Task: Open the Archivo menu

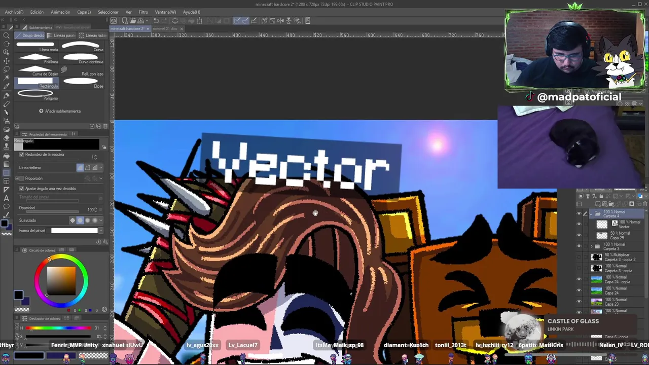Action: 14,12
